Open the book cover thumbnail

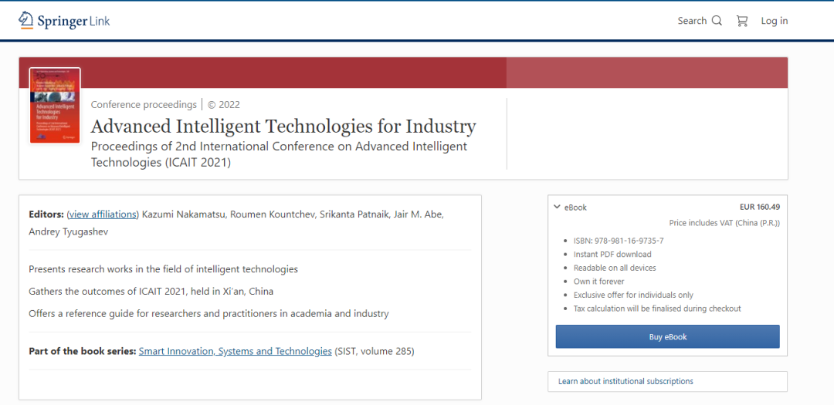point(55,105)
